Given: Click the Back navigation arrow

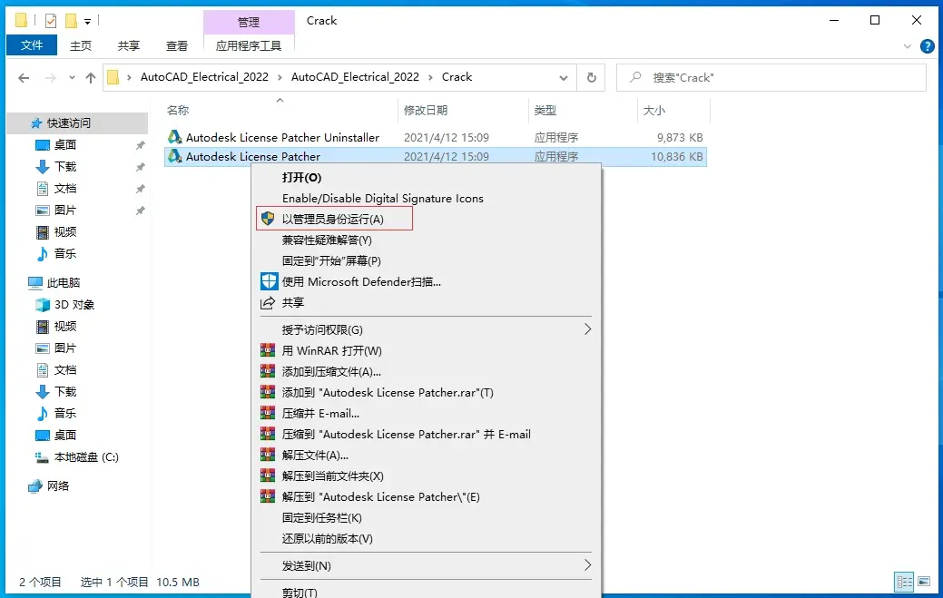Looking at the screenshot, I should pyautogui.click(x=24, y=77).
